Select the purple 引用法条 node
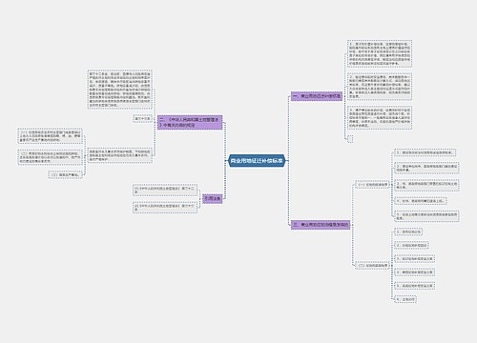Image resolution: width=477 pixels, height=343 pixels. [x=213, y=199]
